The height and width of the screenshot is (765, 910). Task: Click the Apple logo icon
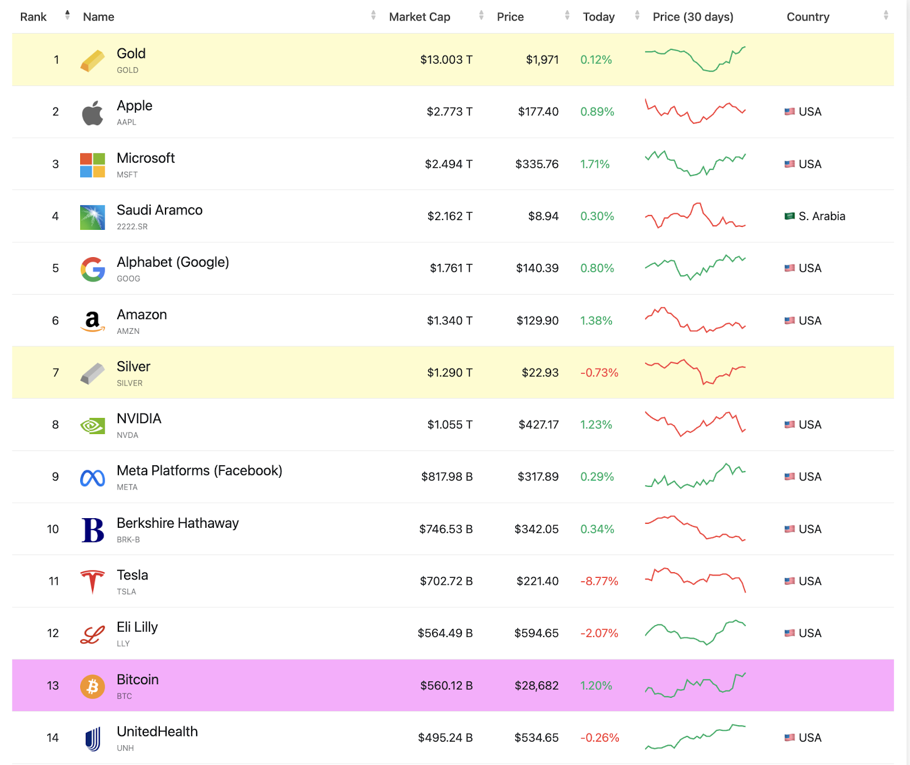[93, 113]
